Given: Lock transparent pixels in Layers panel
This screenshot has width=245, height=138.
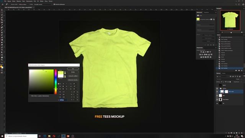Looking at the screenshot, I should tap(222, 82).
